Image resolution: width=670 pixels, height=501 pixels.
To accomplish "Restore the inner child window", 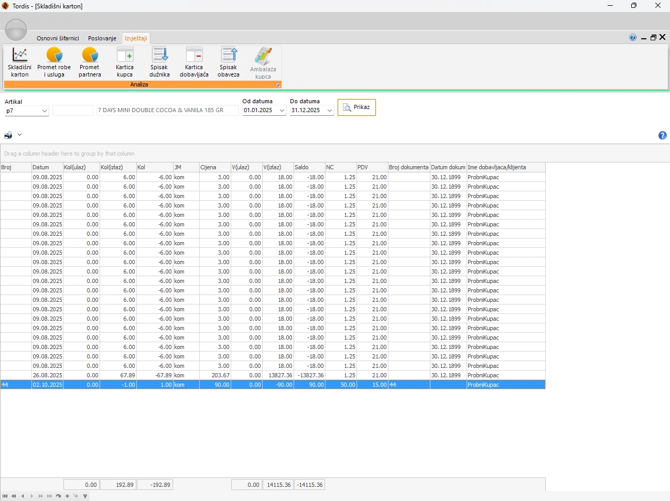I will [x=653, y=37].
